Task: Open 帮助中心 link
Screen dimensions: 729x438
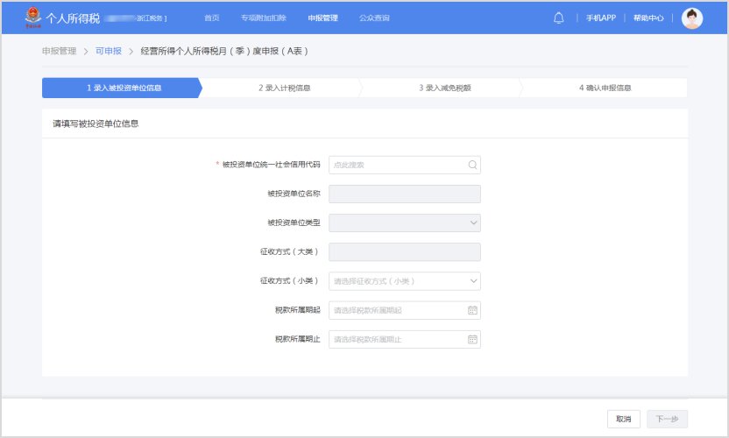Action: (648, 18)
